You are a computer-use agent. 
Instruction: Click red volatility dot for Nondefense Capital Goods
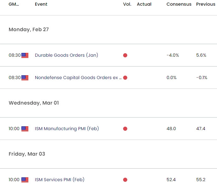pos(125,78)
